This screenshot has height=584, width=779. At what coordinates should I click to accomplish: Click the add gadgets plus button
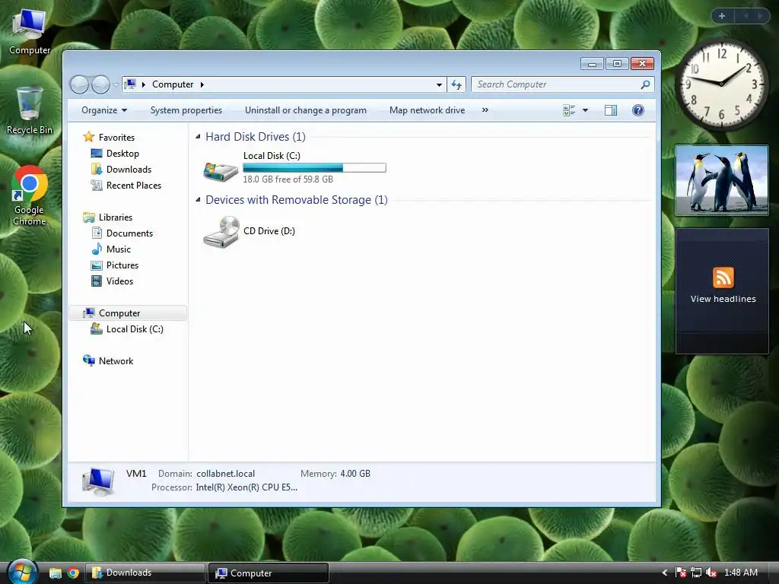point(722,16)
